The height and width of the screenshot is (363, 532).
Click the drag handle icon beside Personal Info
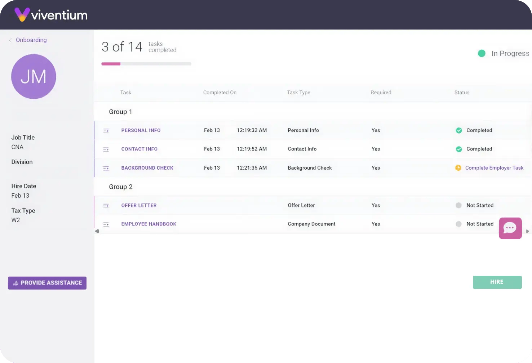point(106,131)
